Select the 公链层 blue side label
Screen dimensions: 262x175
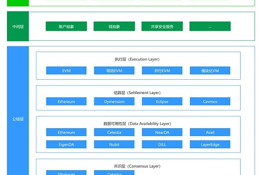click(x=18, y=111)
